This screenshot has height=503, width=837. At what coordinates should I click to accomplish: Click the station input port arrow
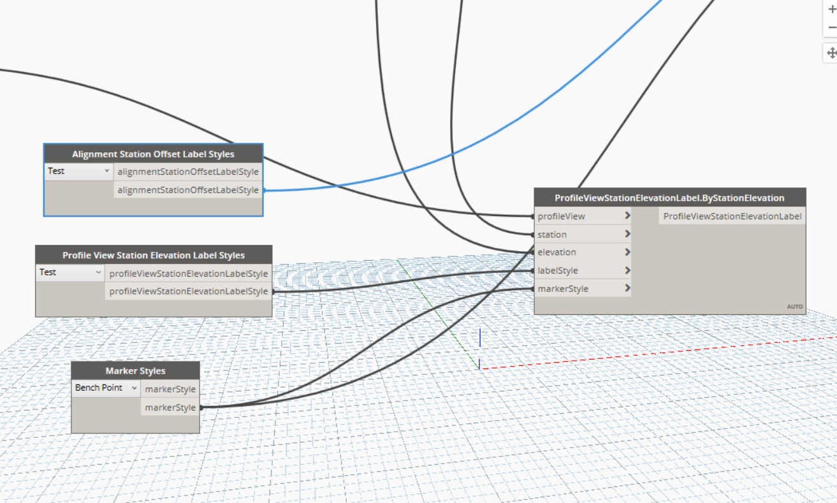[627, 234]
